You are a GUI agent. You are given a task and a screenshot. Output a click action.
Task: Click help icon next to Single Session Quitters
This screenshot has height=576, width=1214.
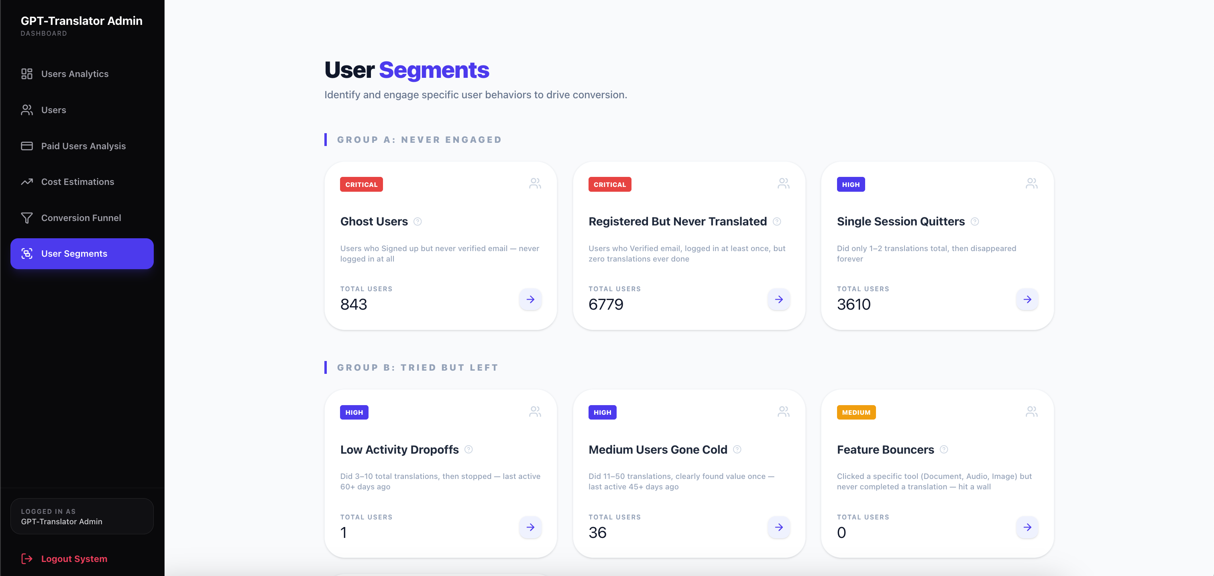click(975, 221)
